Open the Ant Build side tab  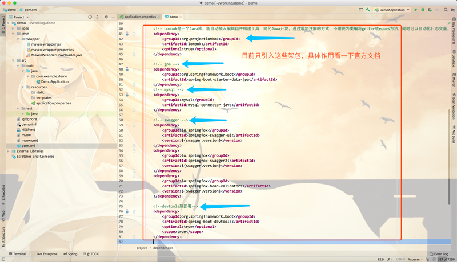click(x=454, y=134)
